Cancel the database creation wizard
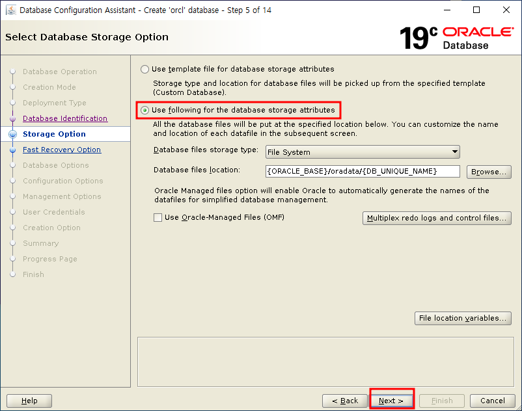Screen dimensions: 522x411 pyautogui.click(x=492, y=401)
